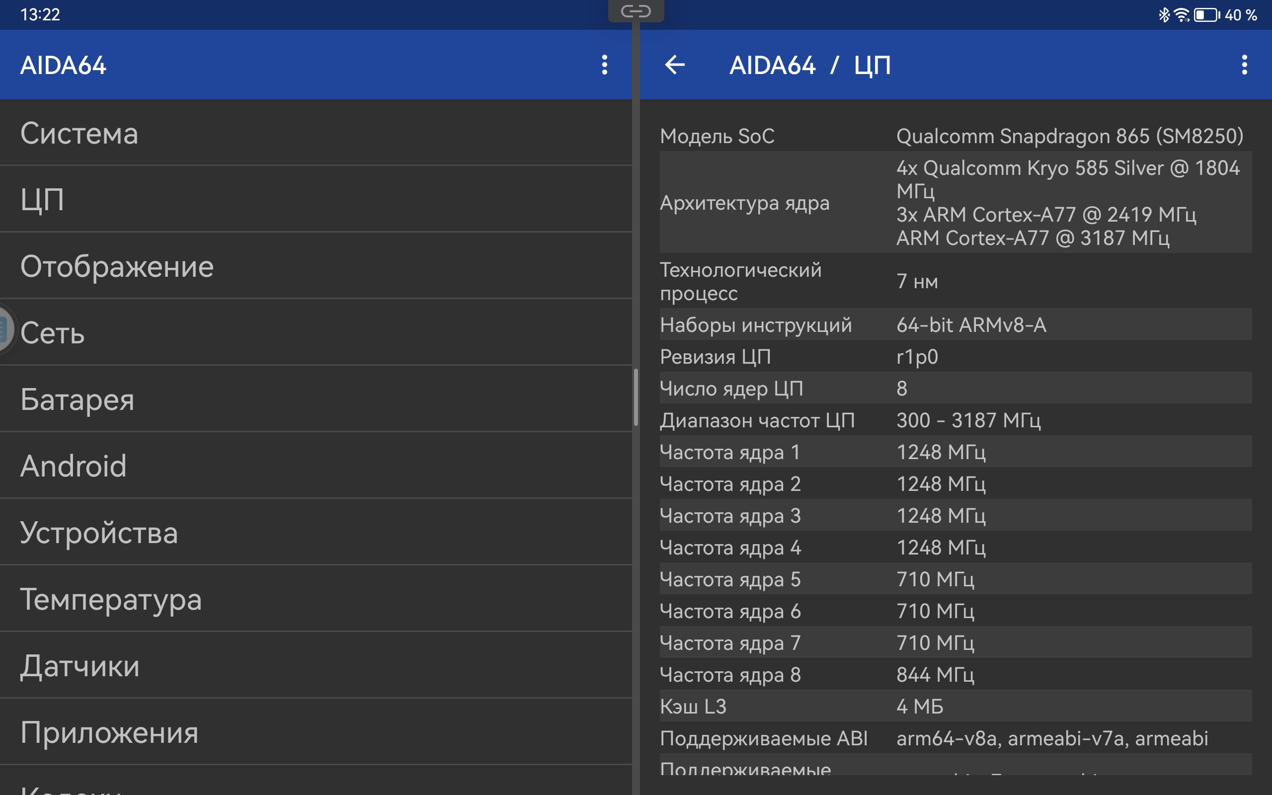This screenshot has width=1272, height=795.
Task: Open the overflow menu in the ЦП pane
Action: coord(1244,65)
